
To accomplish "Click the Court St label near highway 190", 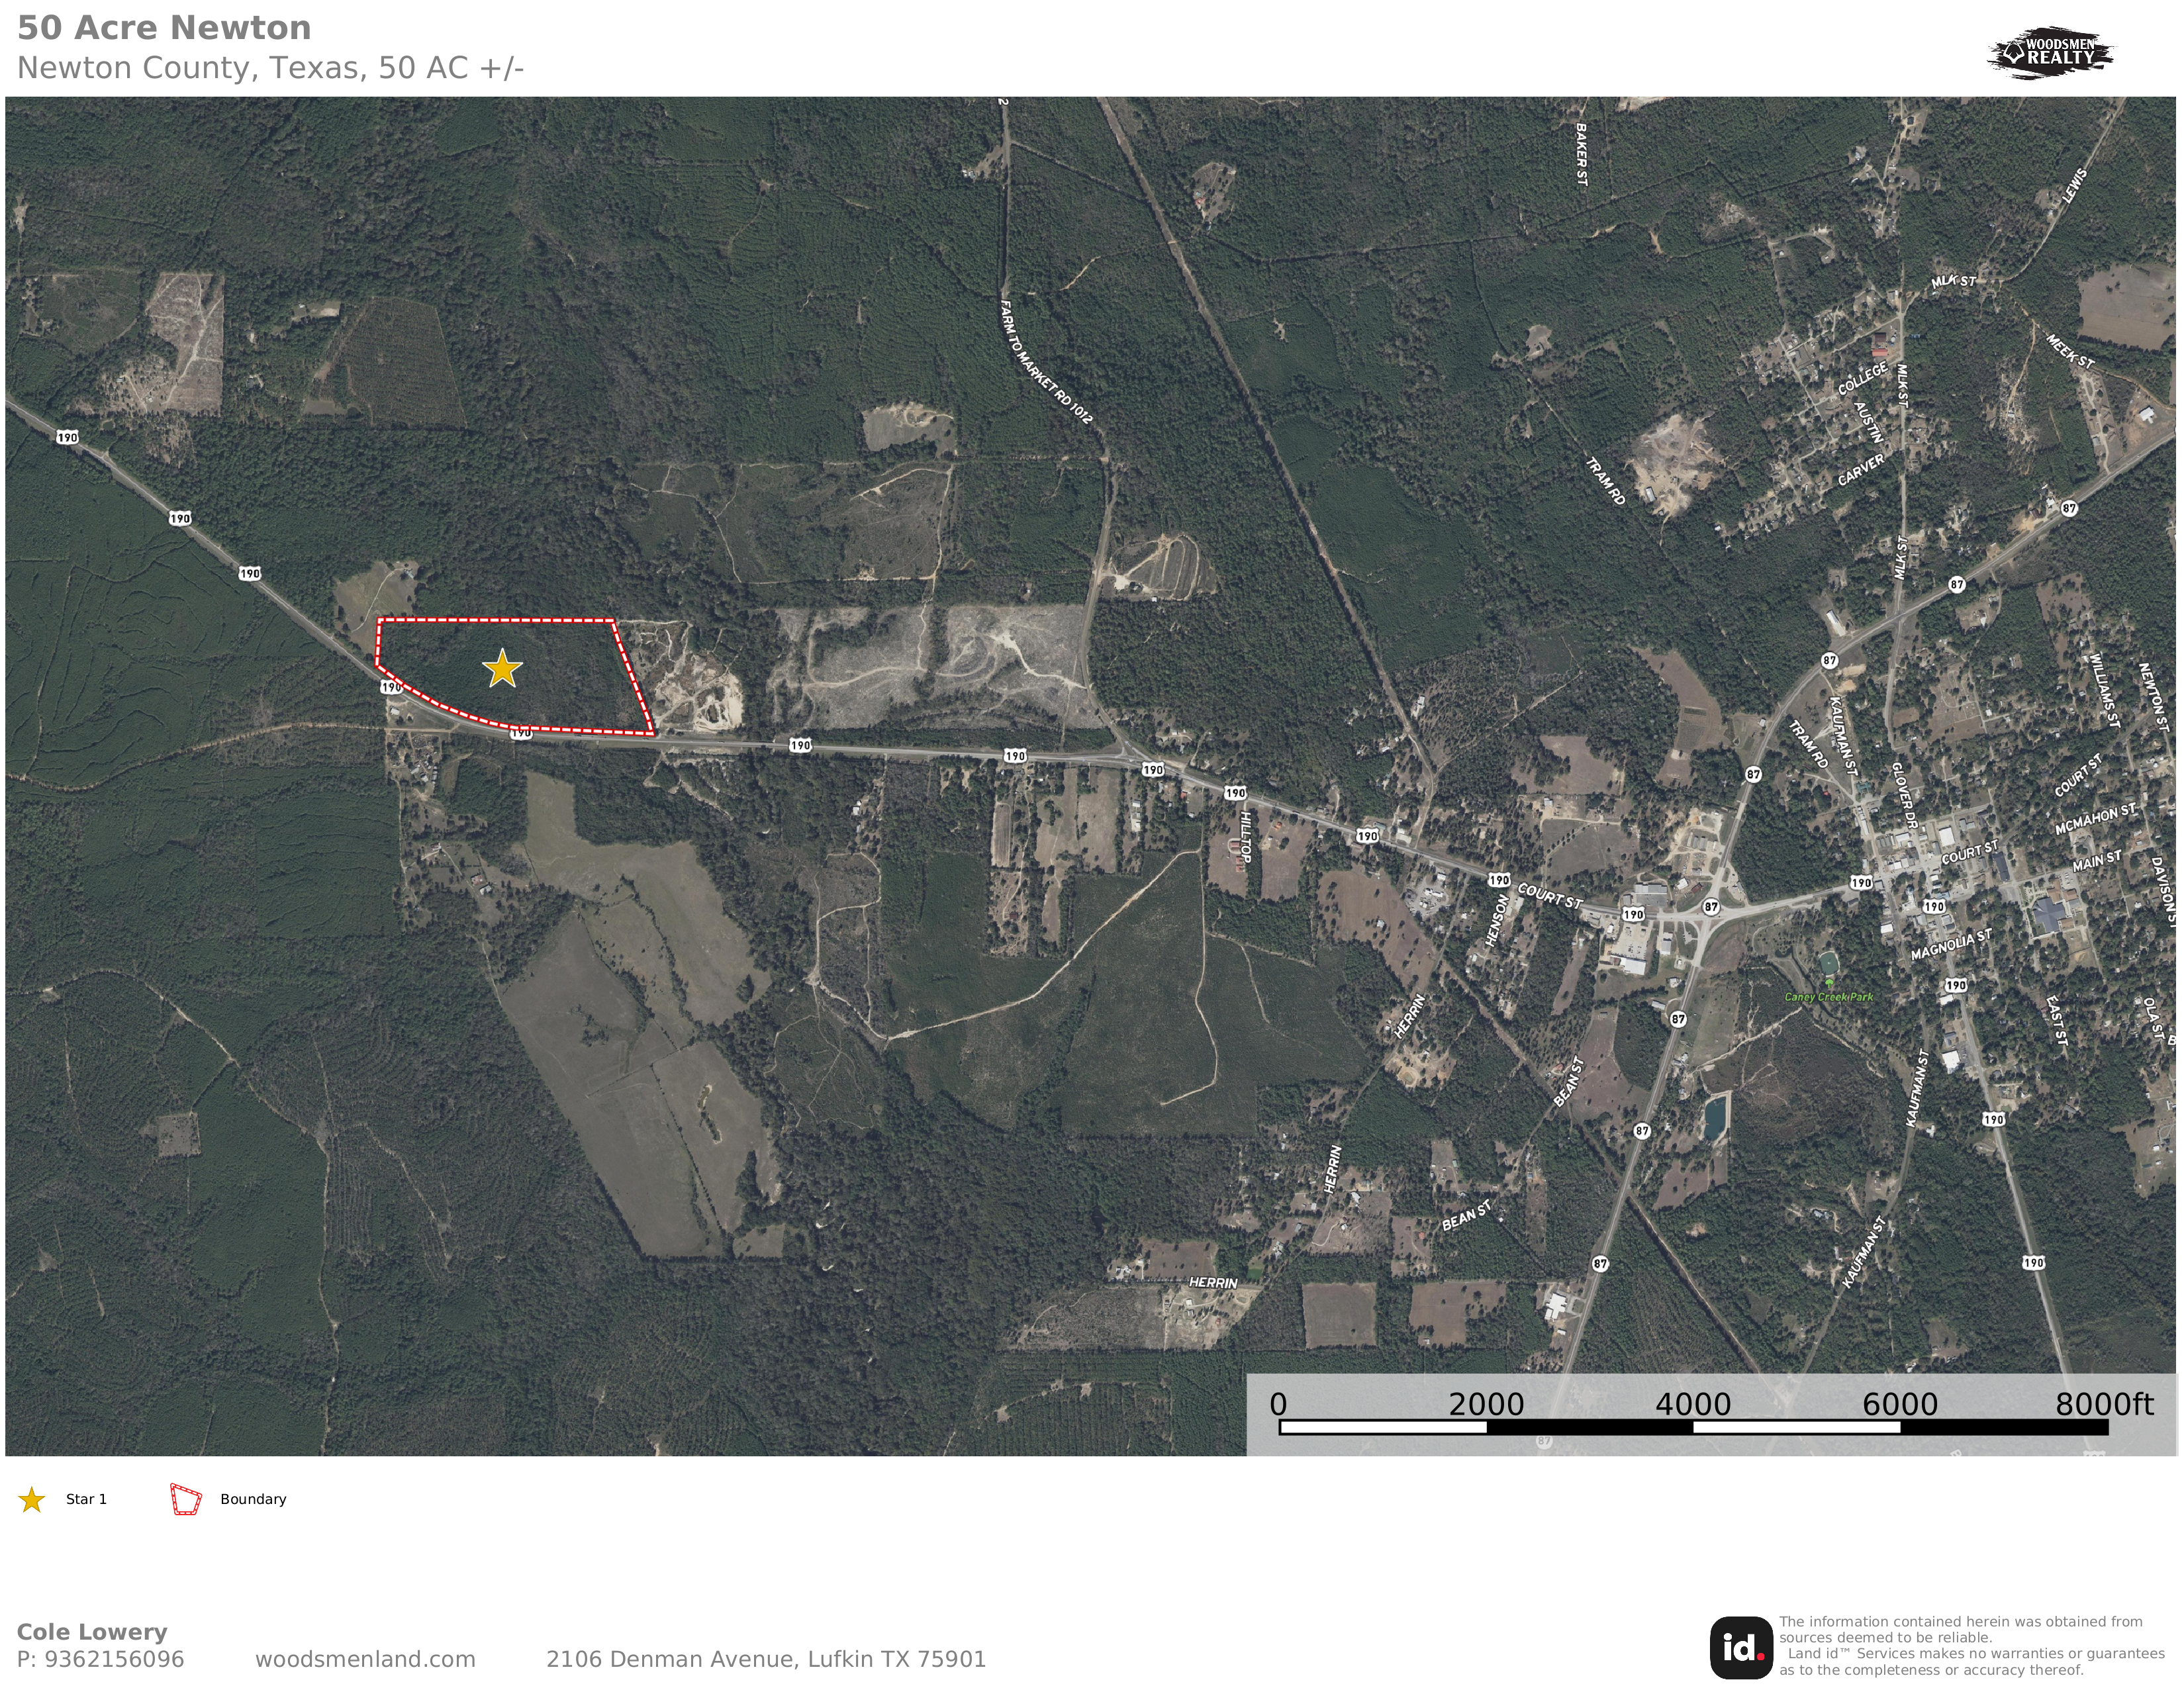I will pyautogui.click(x=1550, y=896).
